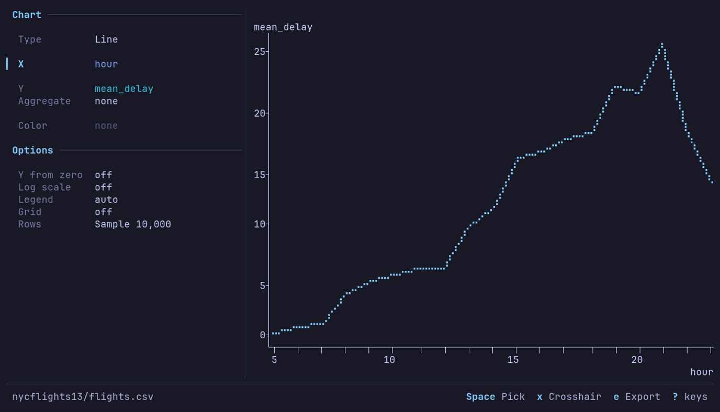Click the x-axis tick label 5
This screenshot has height=412, width=720.
(274, 360)
